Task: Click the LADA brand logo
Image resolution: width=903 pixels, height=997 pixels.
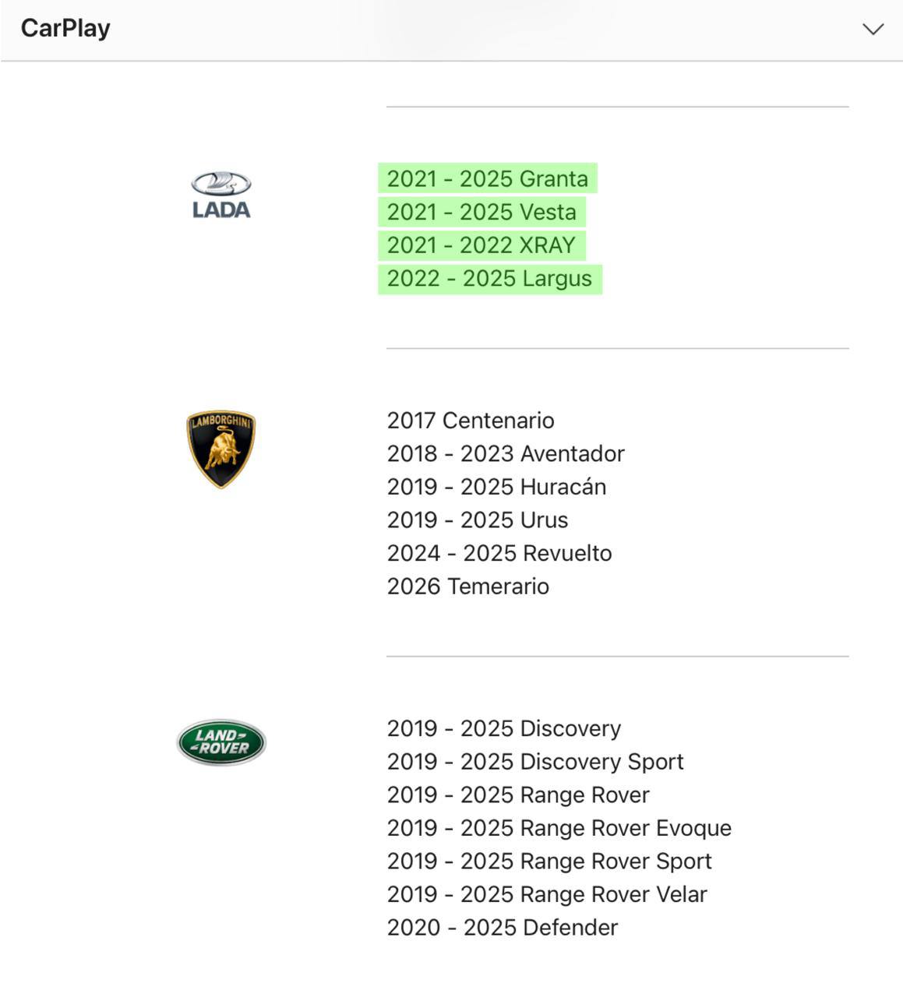Action: pos(221,192)
